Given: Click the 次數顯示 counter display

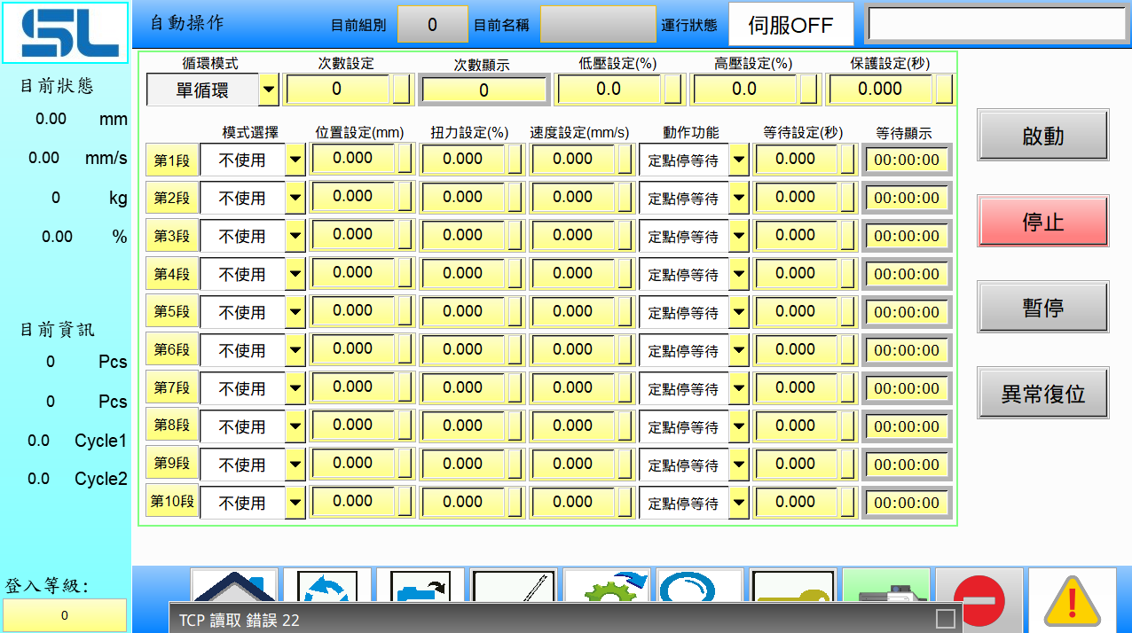Looking at the screenshot, I should (483, 90).
